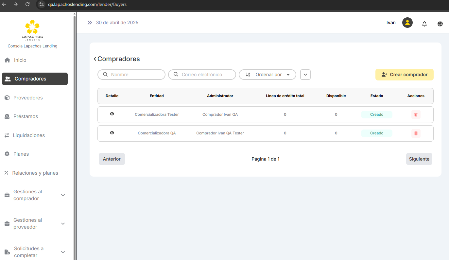Open the Préstamos sidebar section
Viewport: 449px width, 260px height.
[26, 116]
